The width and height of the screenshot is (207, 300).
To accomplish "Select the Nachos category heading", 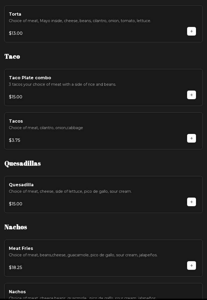I will click(16, 227).
